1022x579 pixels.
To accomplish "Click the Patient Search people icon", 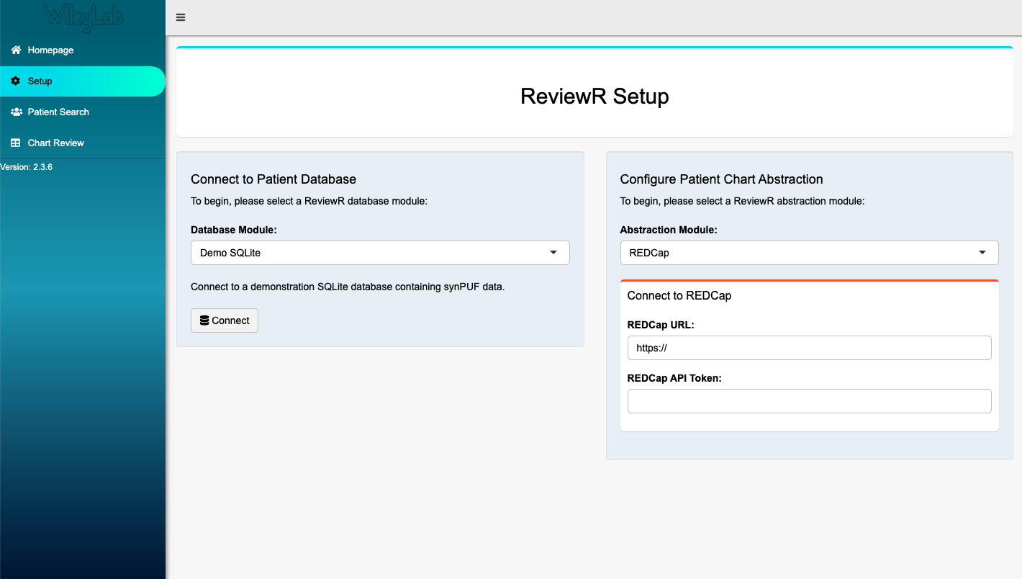I will click(15, 112).
